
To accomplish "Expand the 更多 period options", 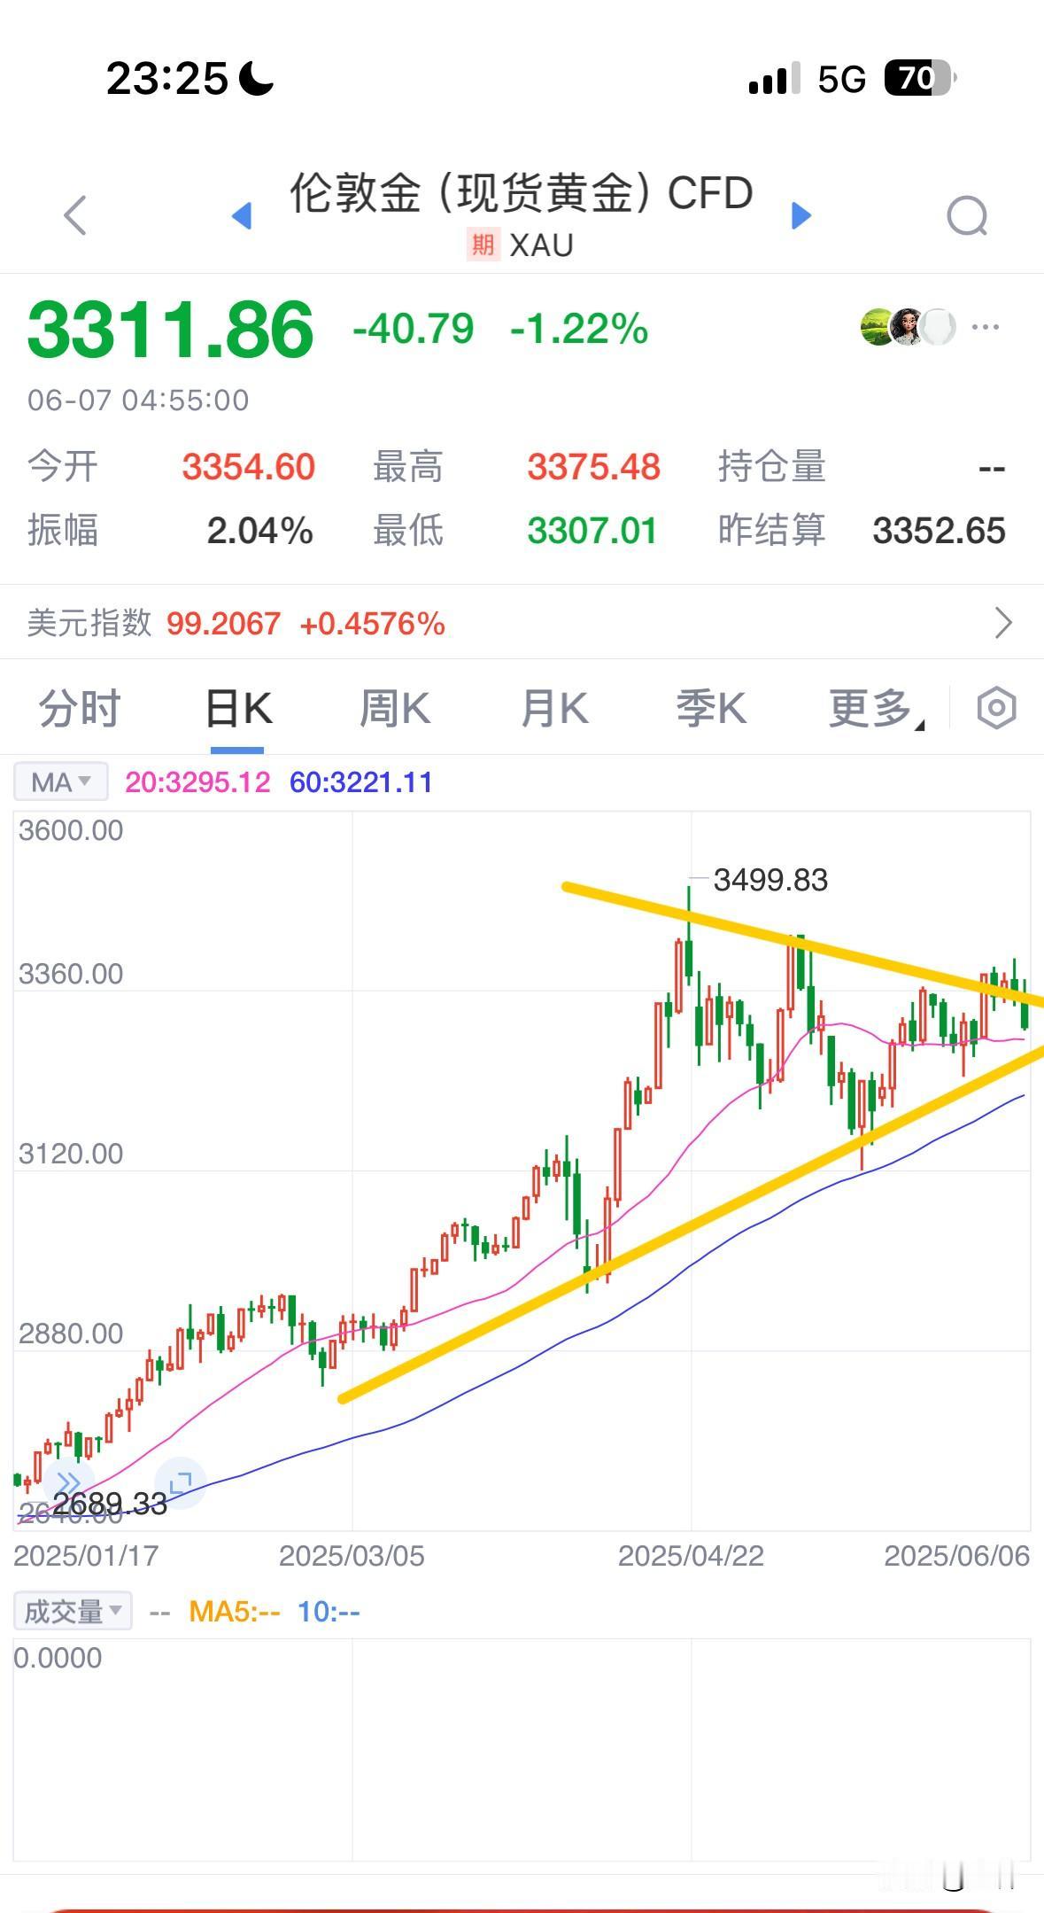I will pos(877,709).
